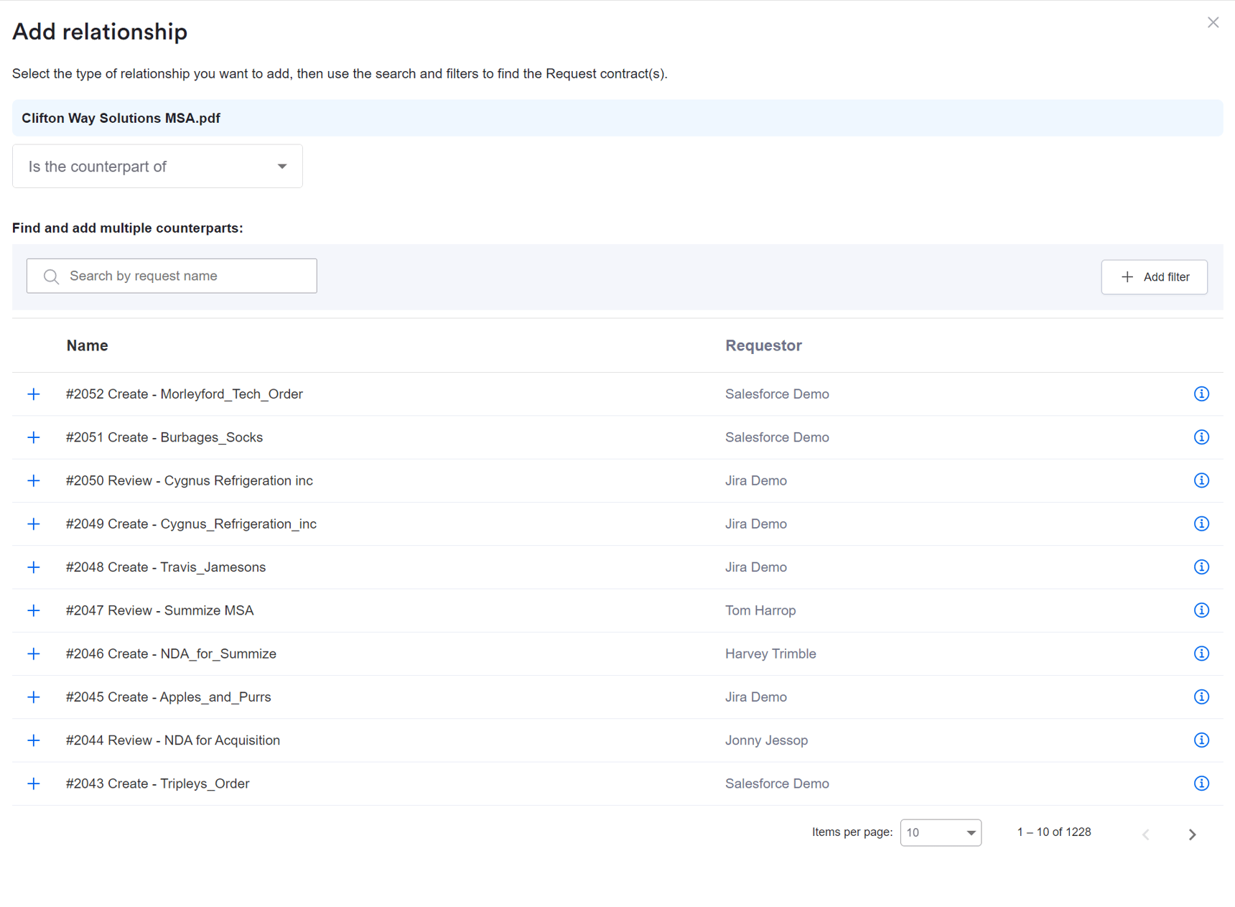Go to the next page of results

(x=1191, y=834)
